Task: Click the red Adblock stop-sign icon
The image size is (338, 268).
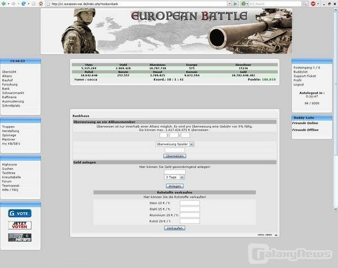Action: click(x=313, y=4)
